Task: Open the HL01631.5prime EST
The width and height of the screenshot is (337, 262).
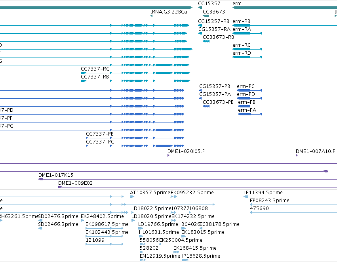Action: point(141,236)
